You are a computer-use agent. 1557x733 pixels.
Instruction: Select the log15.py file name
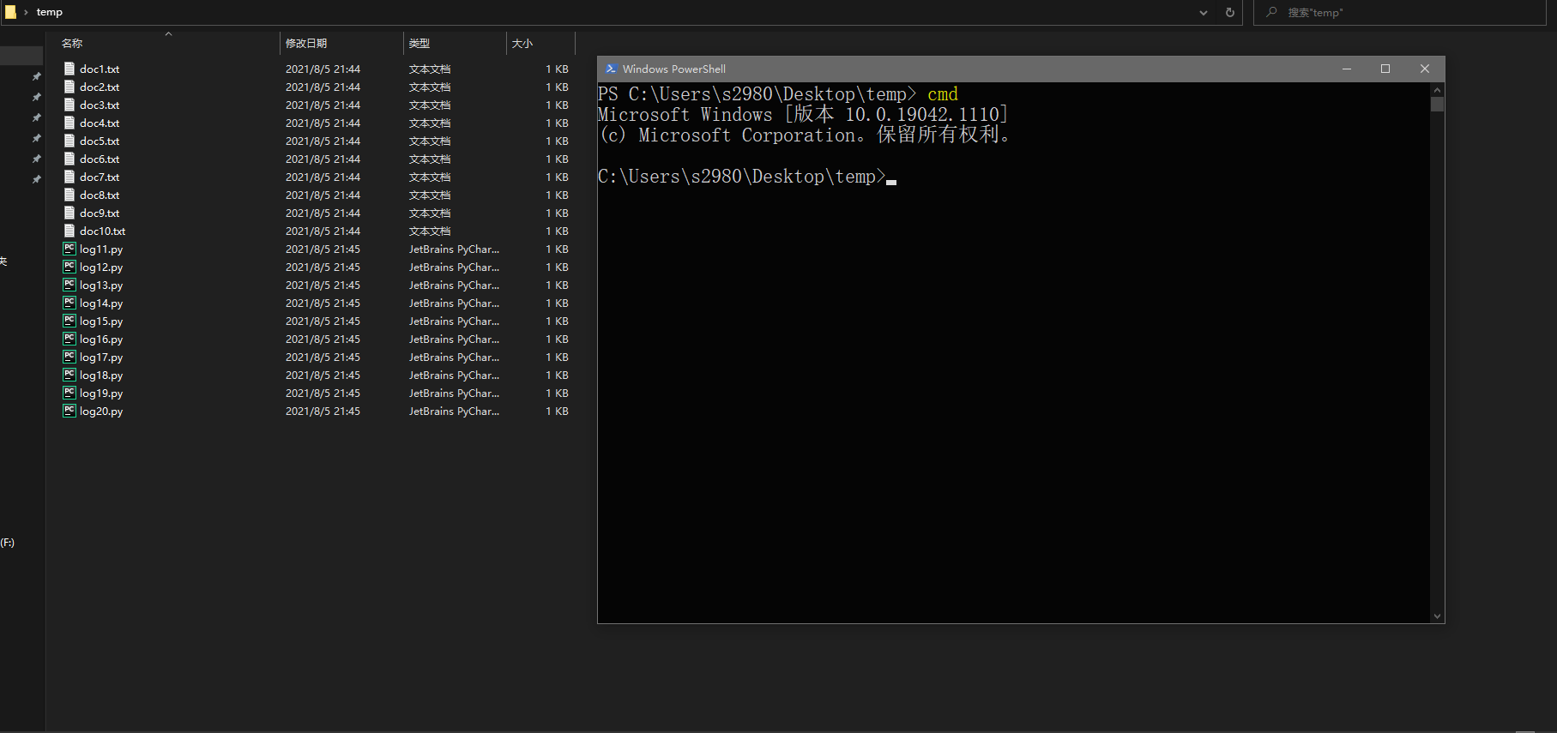click(101, 321)
